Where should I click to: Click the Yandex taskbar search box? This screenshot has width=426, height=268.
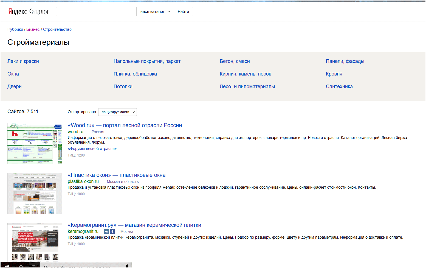[x=86, y=266]
